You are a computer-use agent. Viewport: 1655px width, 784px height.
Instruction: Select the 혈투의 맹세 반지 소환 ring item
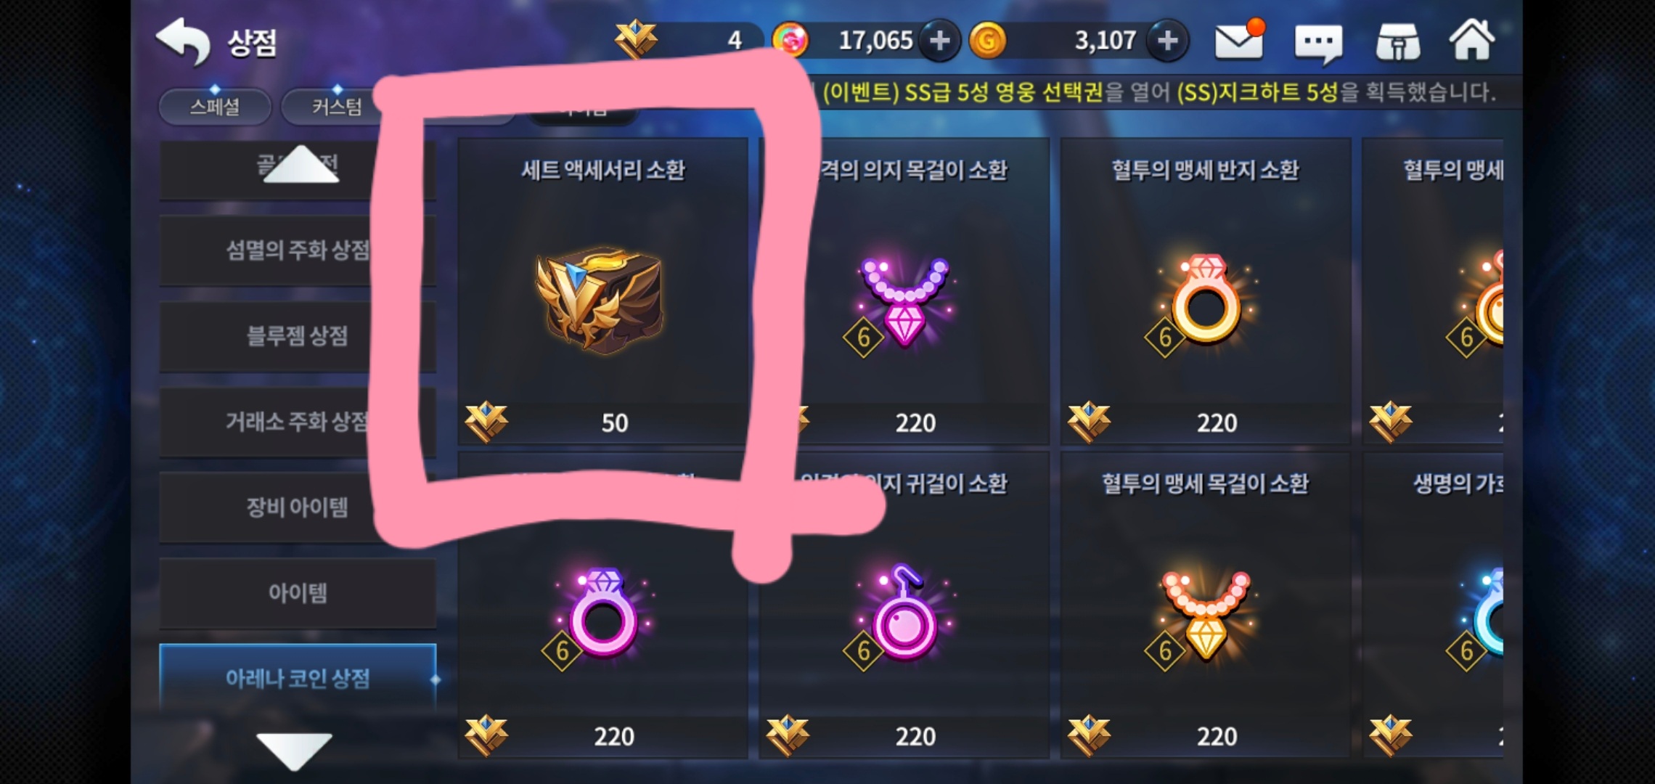(x=1205, y=291)
